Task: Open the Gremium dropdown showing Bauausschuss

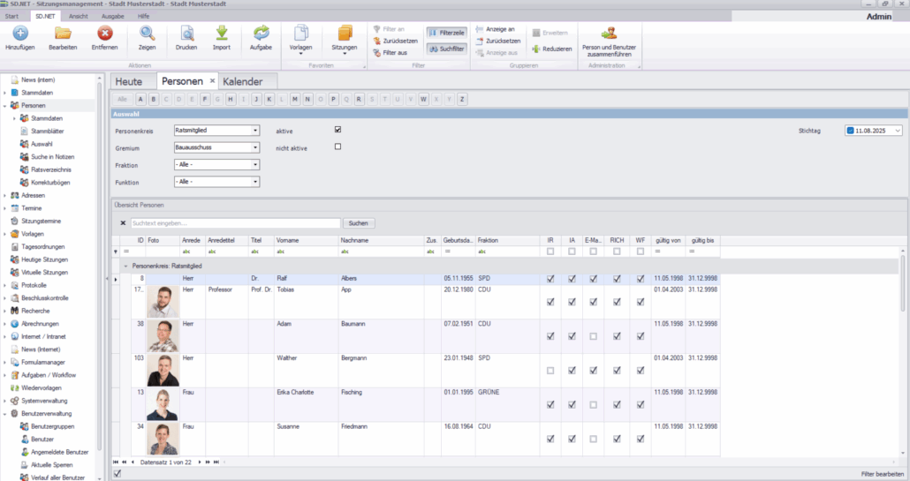Action: point(255,147)
